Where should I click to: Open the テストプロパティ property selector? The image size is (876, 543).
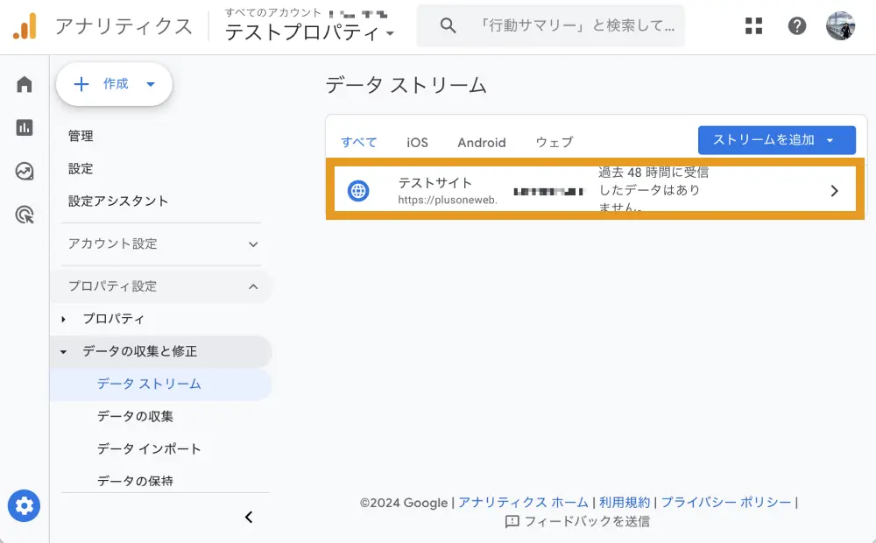point(310,32)
